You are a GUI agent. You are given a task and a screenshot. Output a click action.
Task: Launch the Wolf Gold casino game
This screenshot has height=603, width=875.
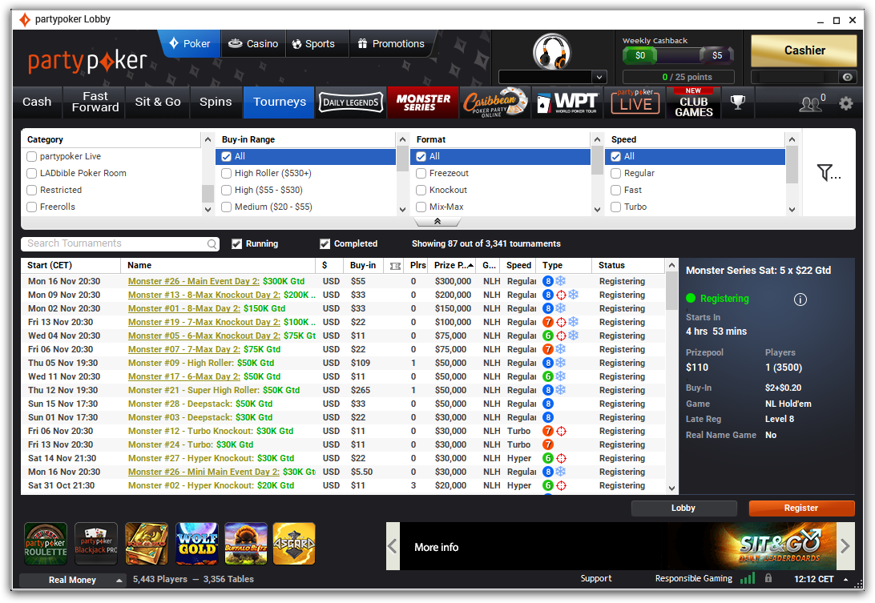[x=197, y=544]
